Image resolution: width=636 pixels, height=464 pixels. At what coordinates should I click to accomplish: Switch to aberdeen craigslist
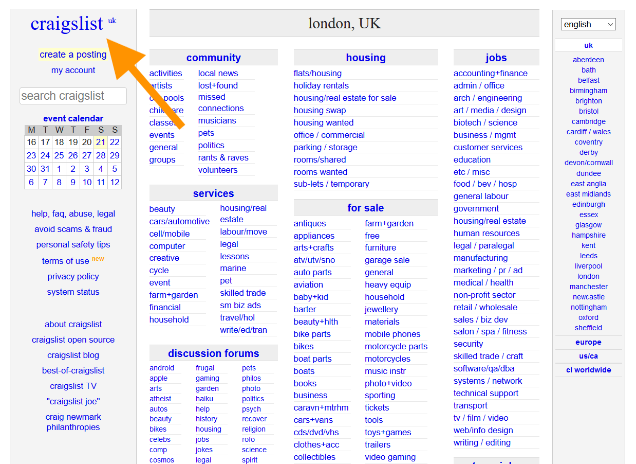pyautogui.click(x=588, y=60)
